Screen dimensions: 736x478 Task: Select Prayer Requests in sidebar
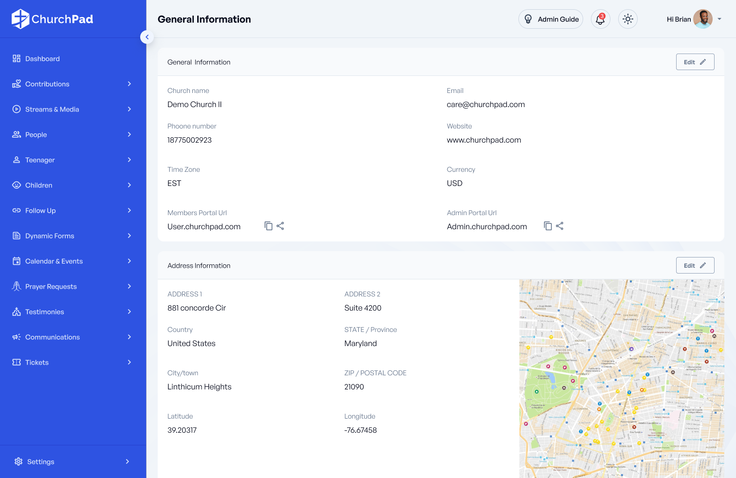click(x=51, y=287)
